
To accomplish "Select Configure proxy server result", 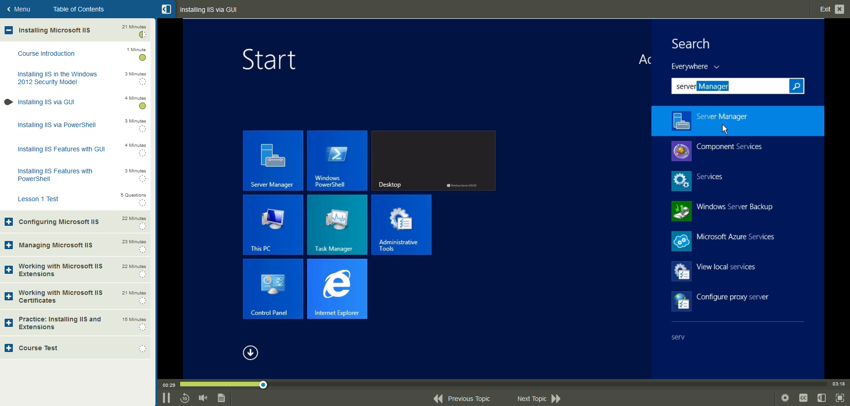I will click(x=738, y=301).
